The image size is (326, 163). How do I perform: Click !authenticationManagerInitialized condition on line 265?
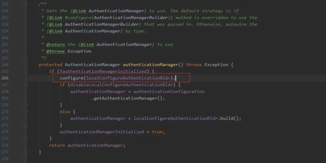pyautogui.click(x=103, y=71)
